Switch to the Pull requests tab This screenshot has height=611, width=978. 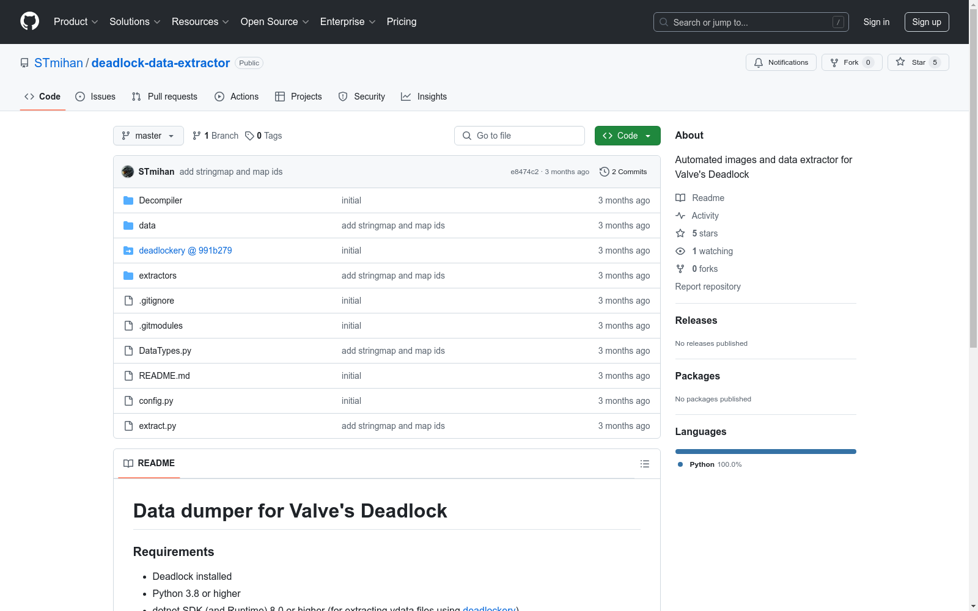point(164,97)
